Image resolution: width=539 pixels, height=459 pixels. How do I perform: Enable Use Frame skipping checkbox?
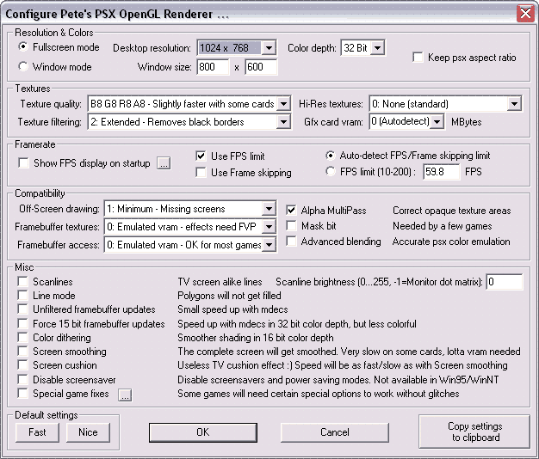click(x=201, y=172)
